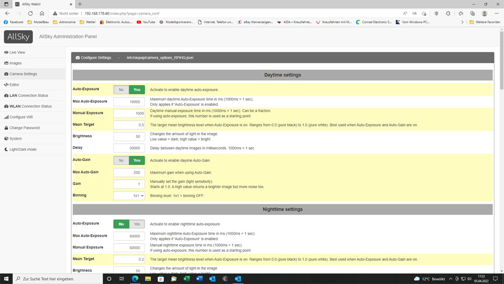Click the Max Auto-Gain field
Screen dimensions: 504x284
pos(129,173)
